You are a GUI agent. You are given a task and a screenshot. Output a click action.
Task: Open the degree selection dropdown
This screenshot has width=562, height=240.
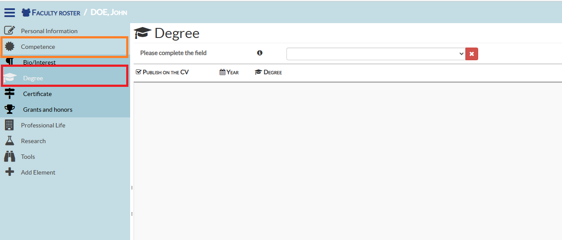tap(376, 54)
